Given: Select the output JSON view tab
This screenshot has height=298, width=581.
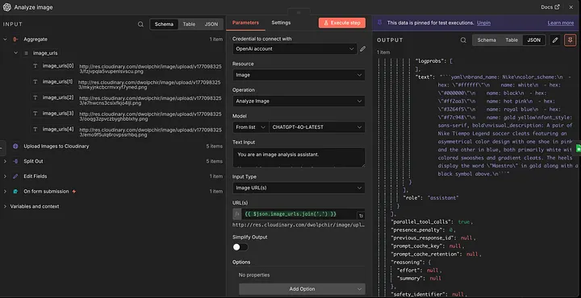Looking at the screenshot, I should [x=534, y=40].
